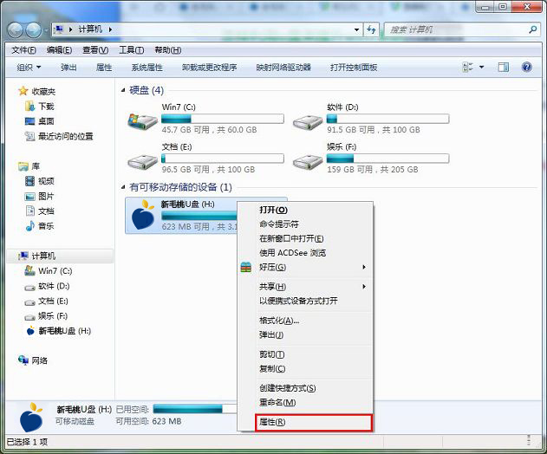The height and width of the screenshot is (454, 547).
Task: Choose 重命名(M) in context menu
Action: click(305, 402)
